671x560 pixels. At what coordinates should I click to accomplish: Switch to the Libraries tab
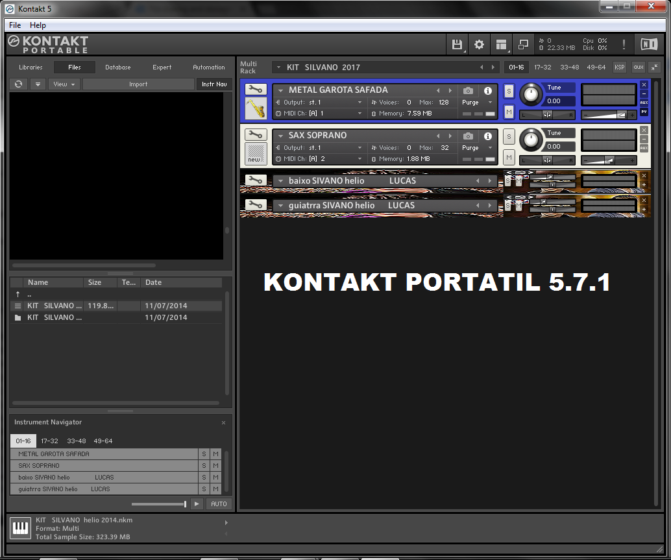(x=30, y=67)
